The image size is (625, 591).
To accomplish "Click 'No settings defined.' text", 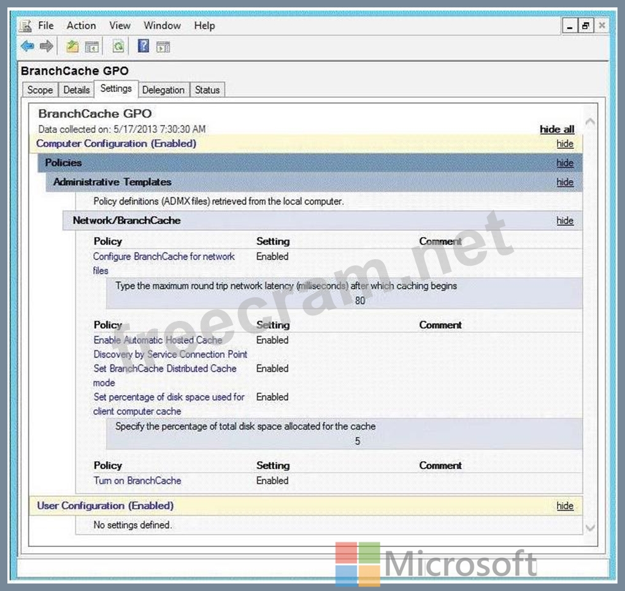I will click(x=132, y=525).
